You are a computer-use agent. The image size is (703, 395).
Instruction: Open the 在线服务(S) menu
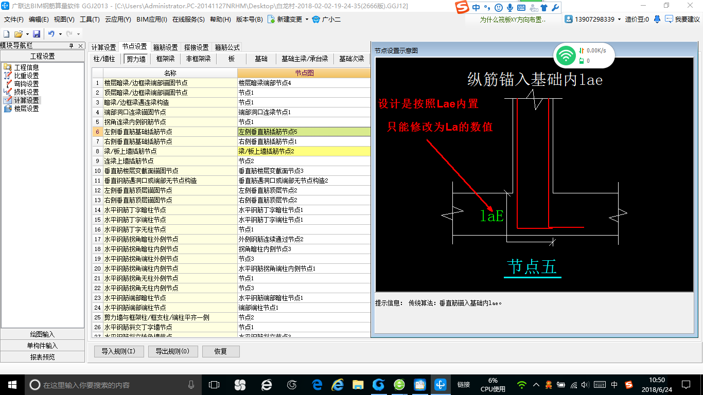click(188, 20)
